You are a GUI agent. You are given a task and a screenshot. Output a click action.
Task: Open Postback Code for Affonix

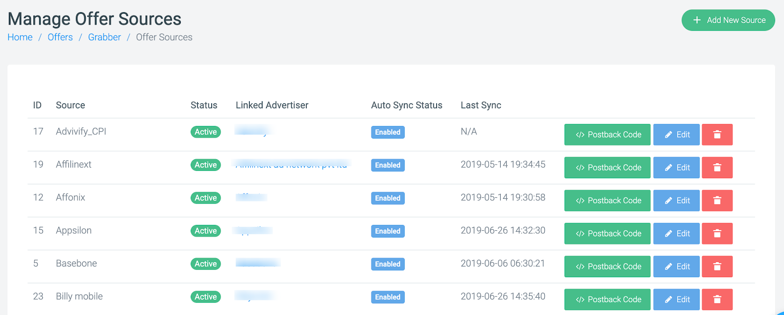pyautogui.click(x=608, y=200)
